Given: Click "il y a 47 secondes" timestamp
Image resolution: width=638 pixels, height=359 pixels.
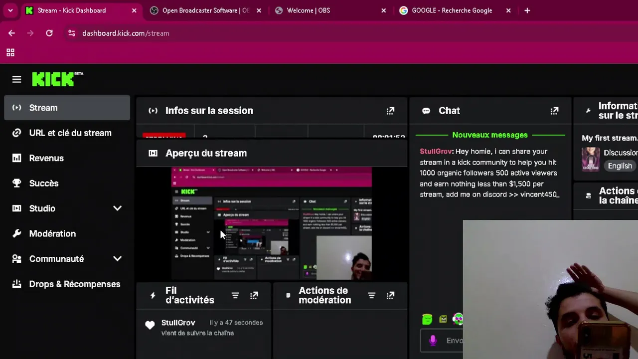Looking at the screenshot, I should coord(236,323).
